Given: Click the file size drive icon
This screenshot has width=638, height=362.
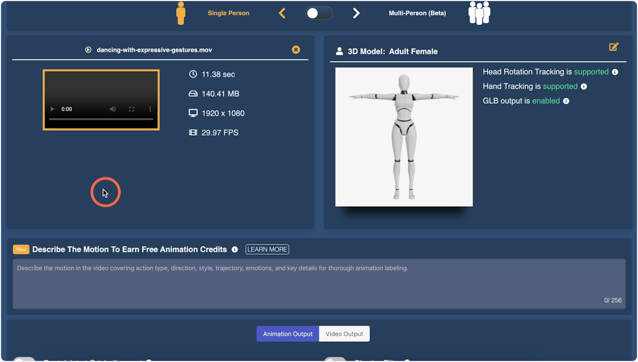Looking at the screenshot, I should point(193,94).
